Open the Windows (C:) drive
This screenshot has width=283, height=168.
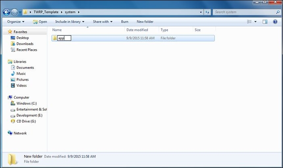click(x=27, y=103)
